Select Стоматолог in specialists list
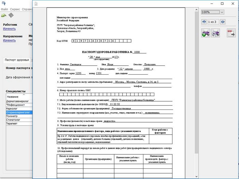This screenshot has width=239, height=179. [19, 120]
